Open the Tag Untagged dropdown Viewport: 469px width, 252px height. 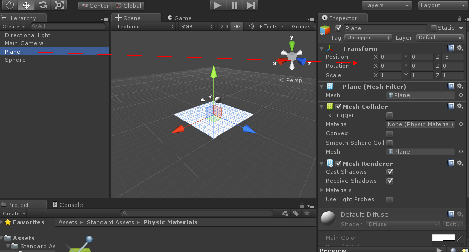click(368, 38)
